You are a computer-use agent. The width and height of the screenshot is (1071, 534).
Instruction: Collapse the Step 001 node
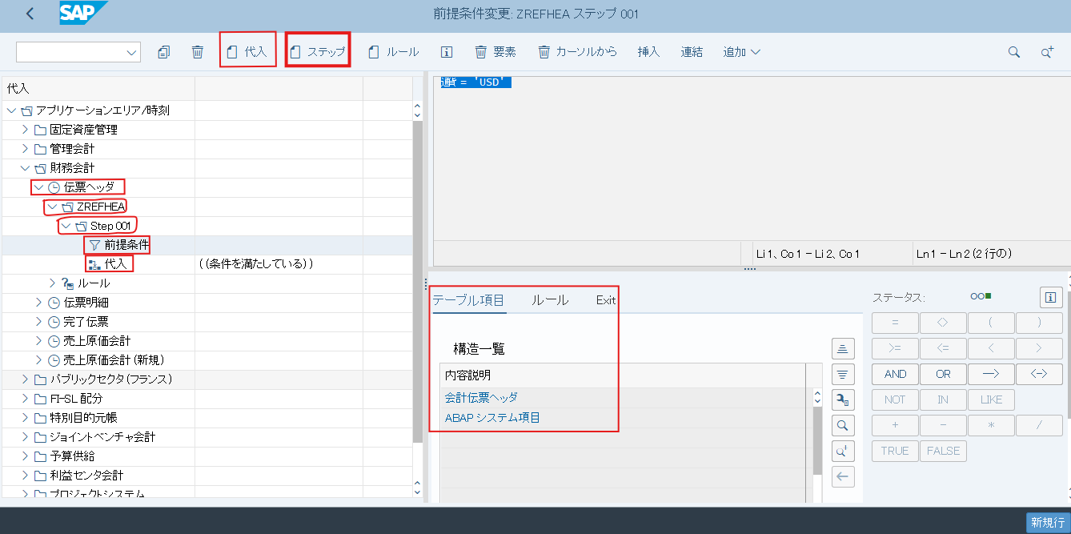pyautogui.click(x=66, y=226)
